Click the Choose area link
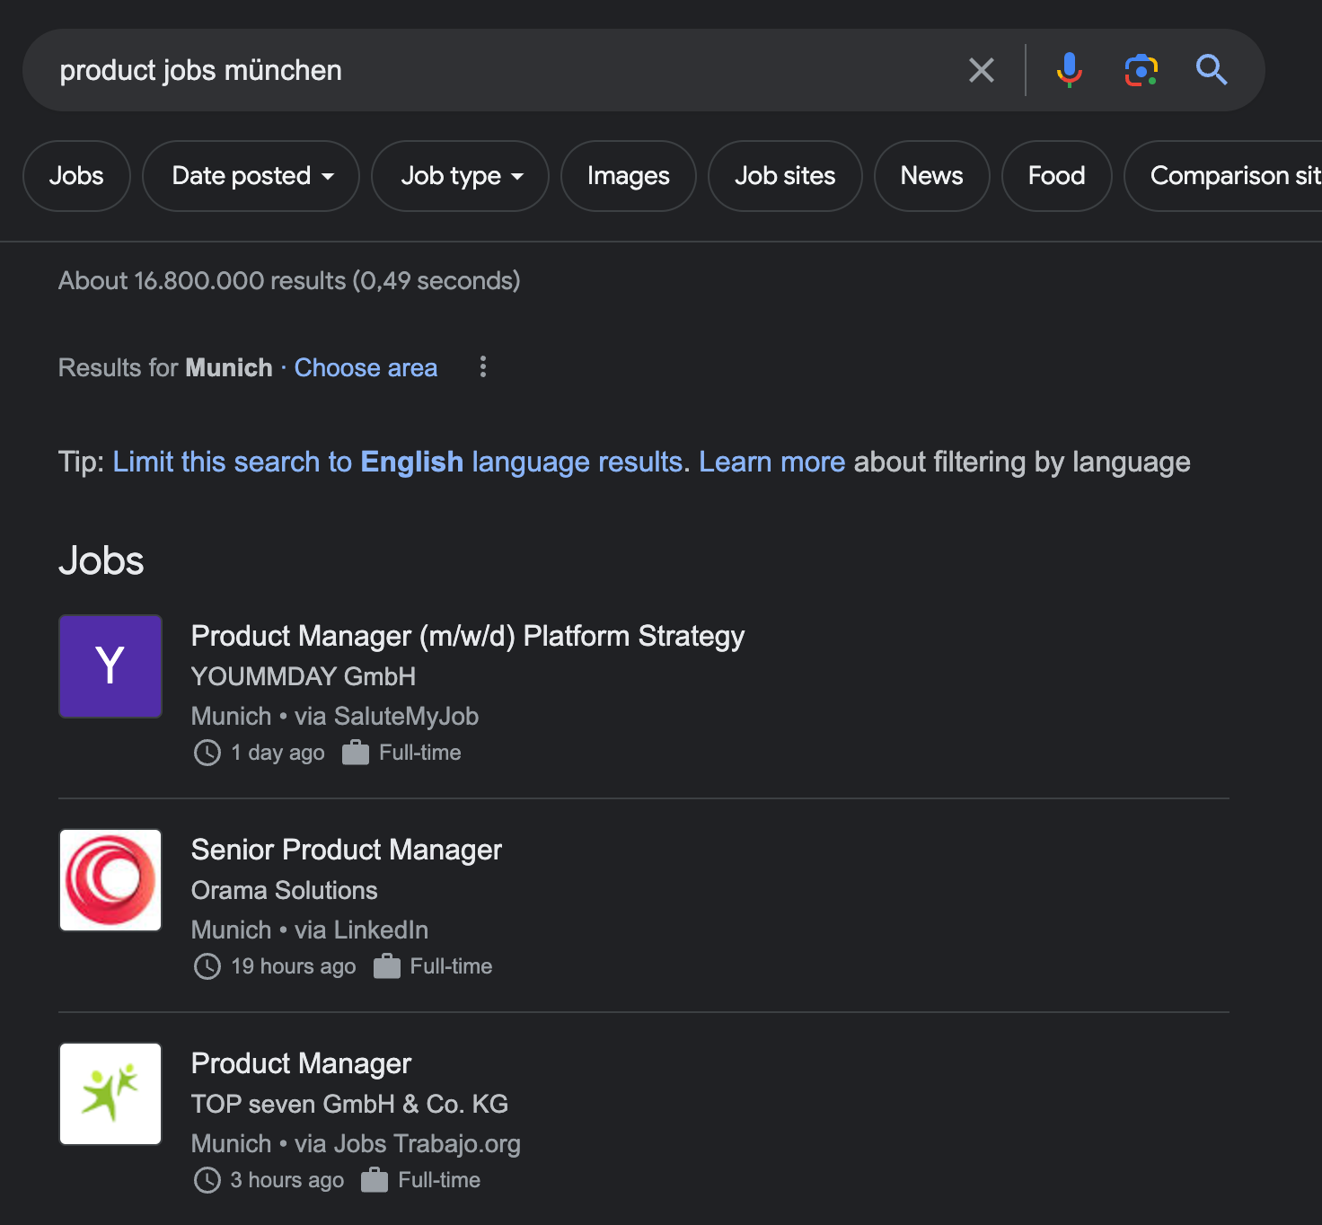This screenshot has width=1322, height=1225. 366,367
